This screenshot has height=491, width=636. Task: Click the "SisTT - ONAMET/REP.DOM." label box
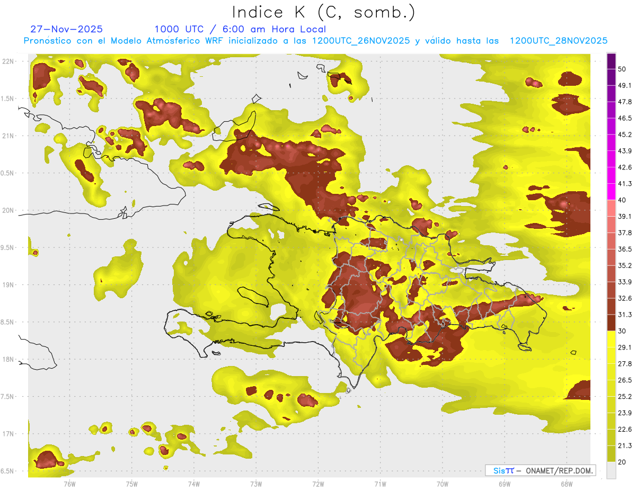pyautogui.click(x=540, y=470)
